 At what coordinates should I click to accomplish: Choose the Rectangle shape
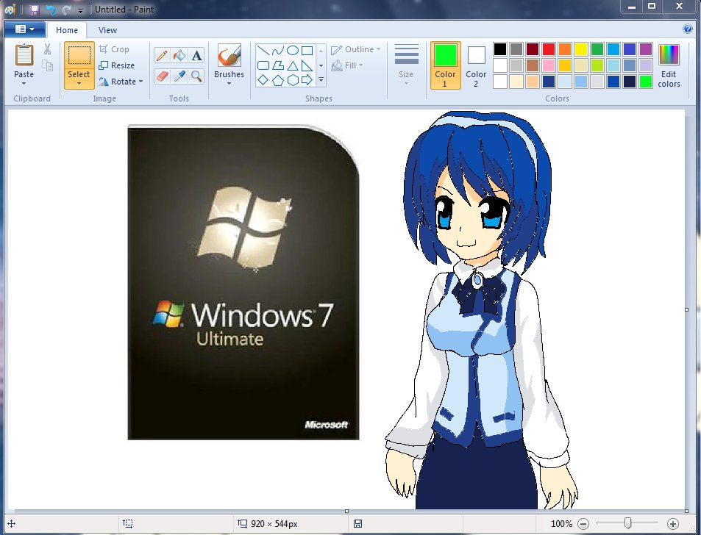pos(307,51)
